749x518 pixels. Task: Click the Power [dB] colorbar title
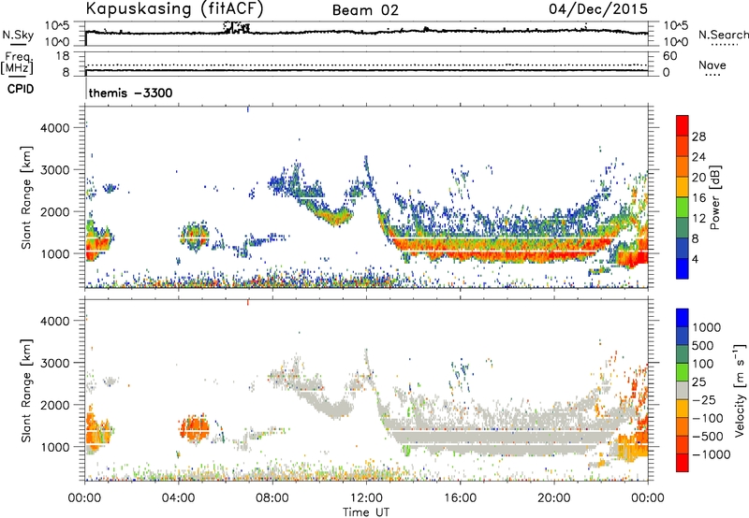(x=715, y=197)
